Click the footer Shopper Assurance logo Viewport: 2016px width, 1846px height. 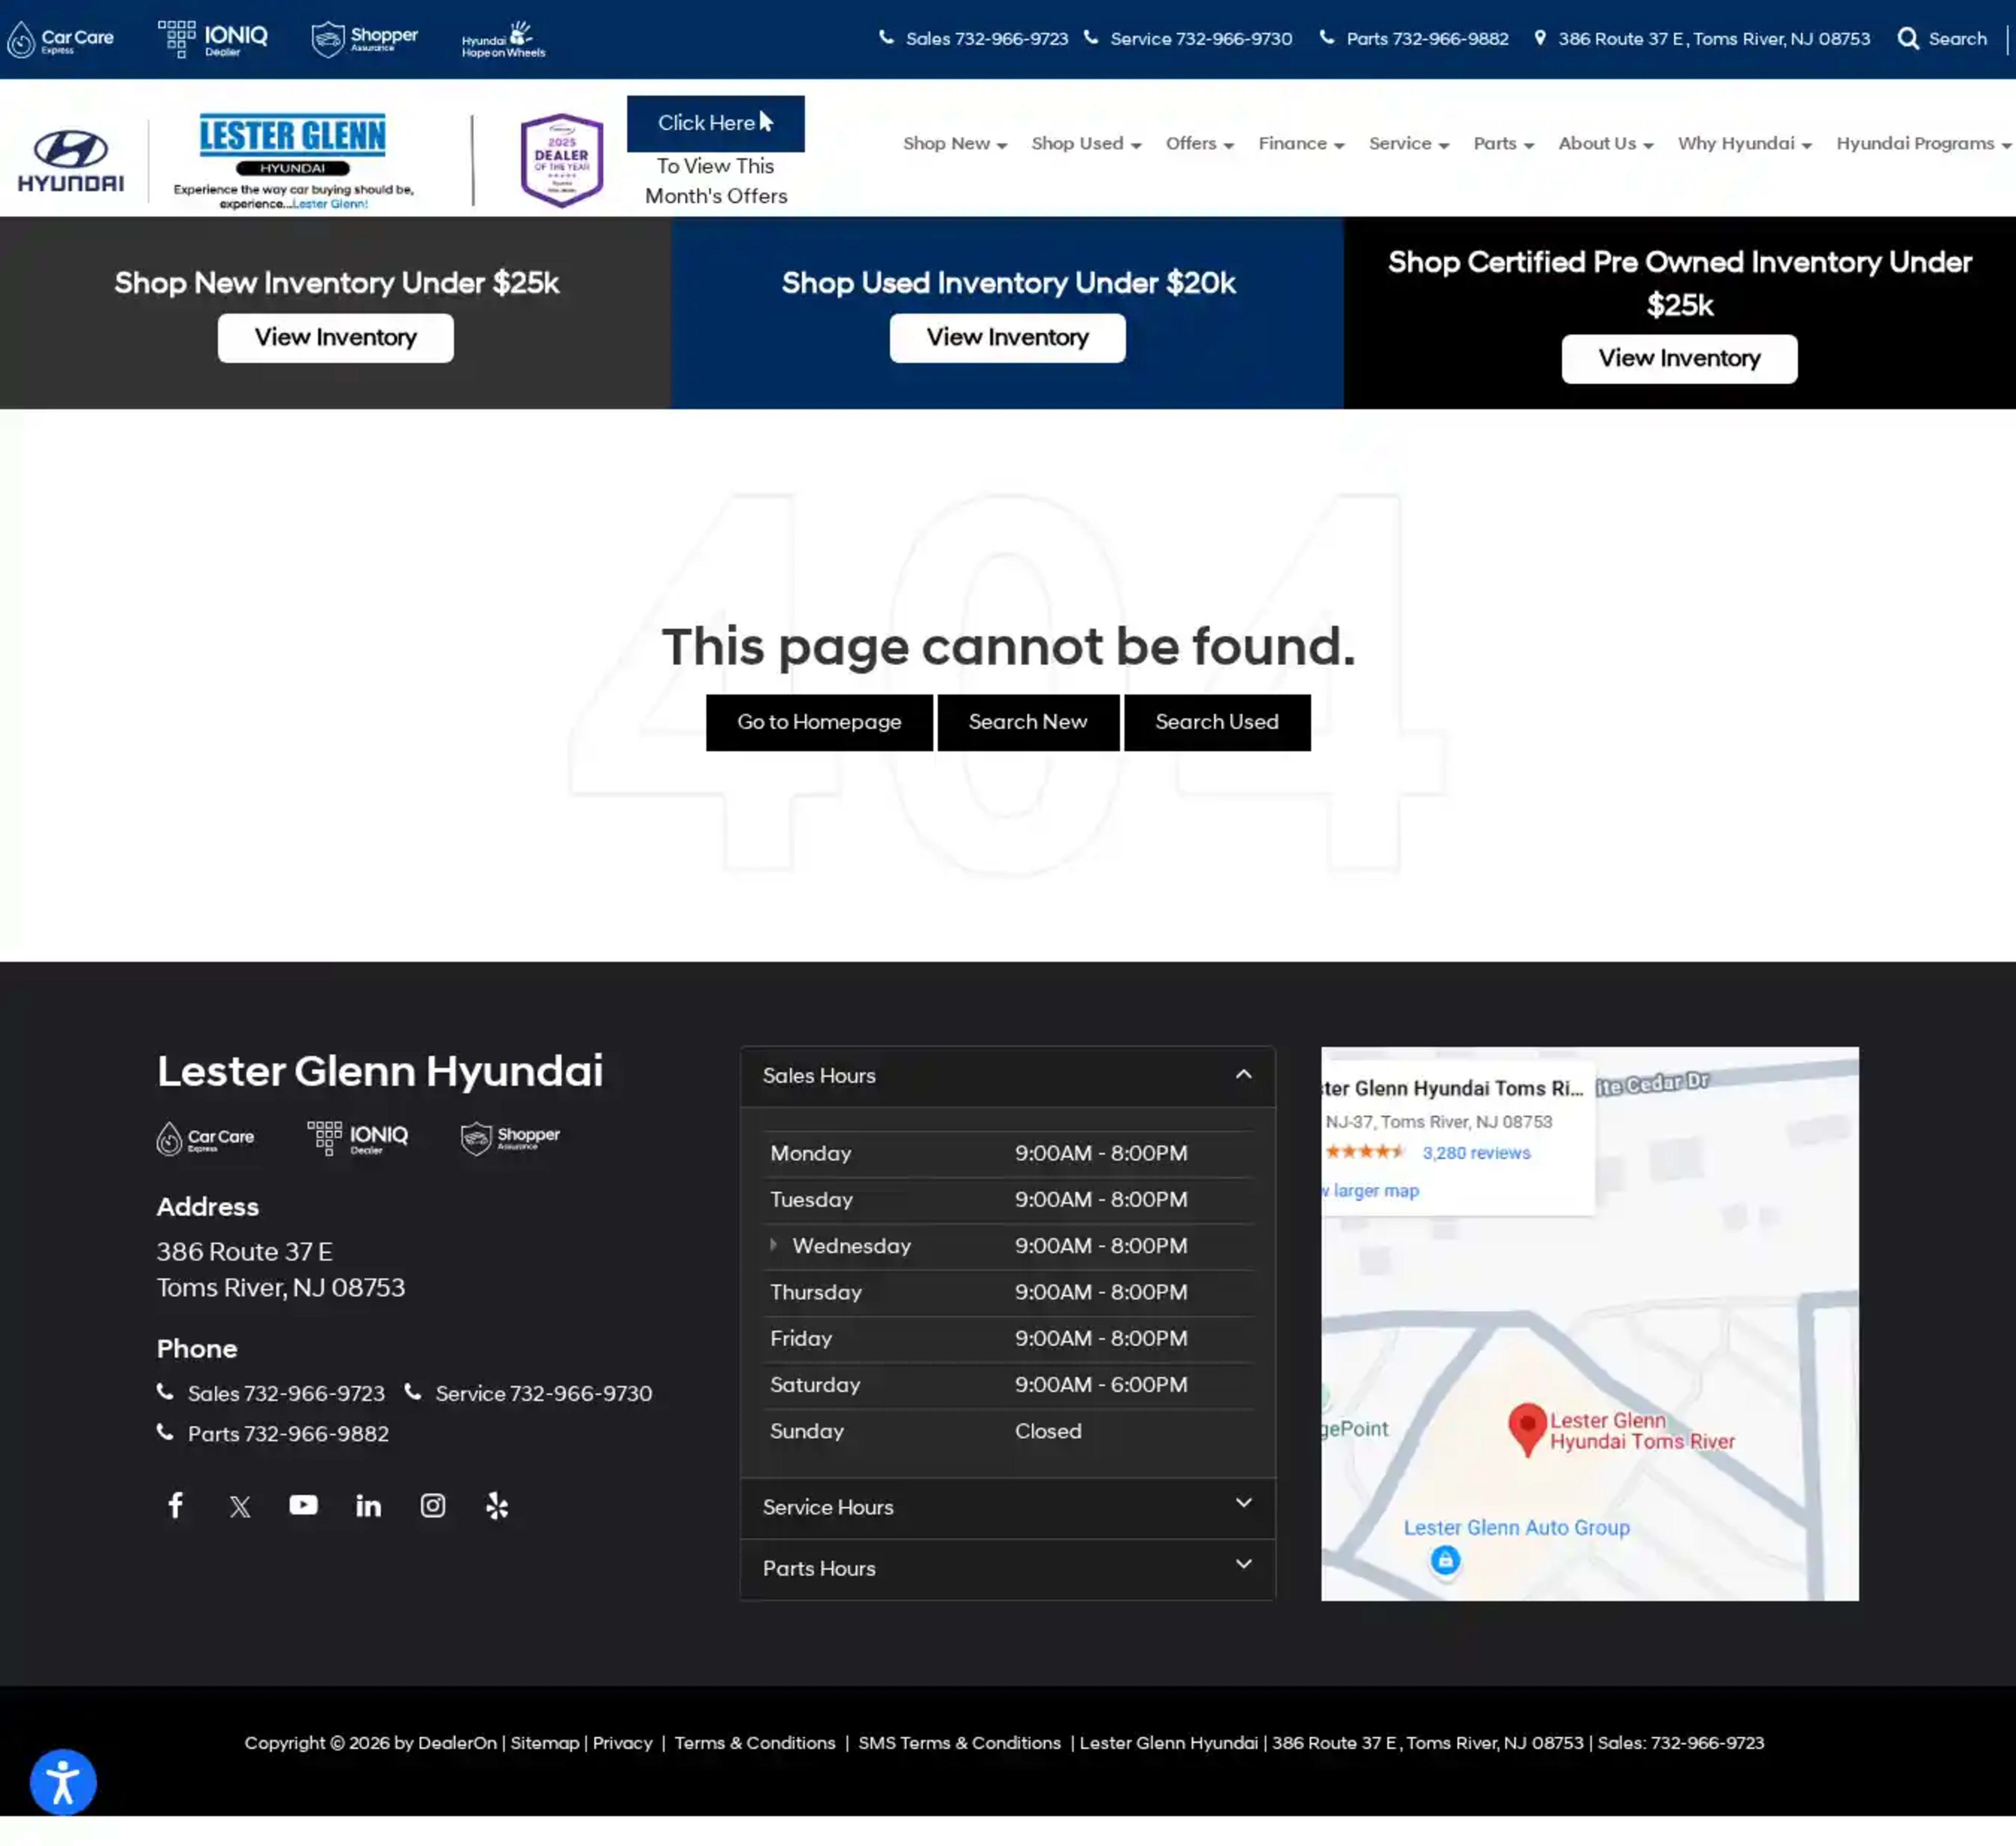[510, 1138]
